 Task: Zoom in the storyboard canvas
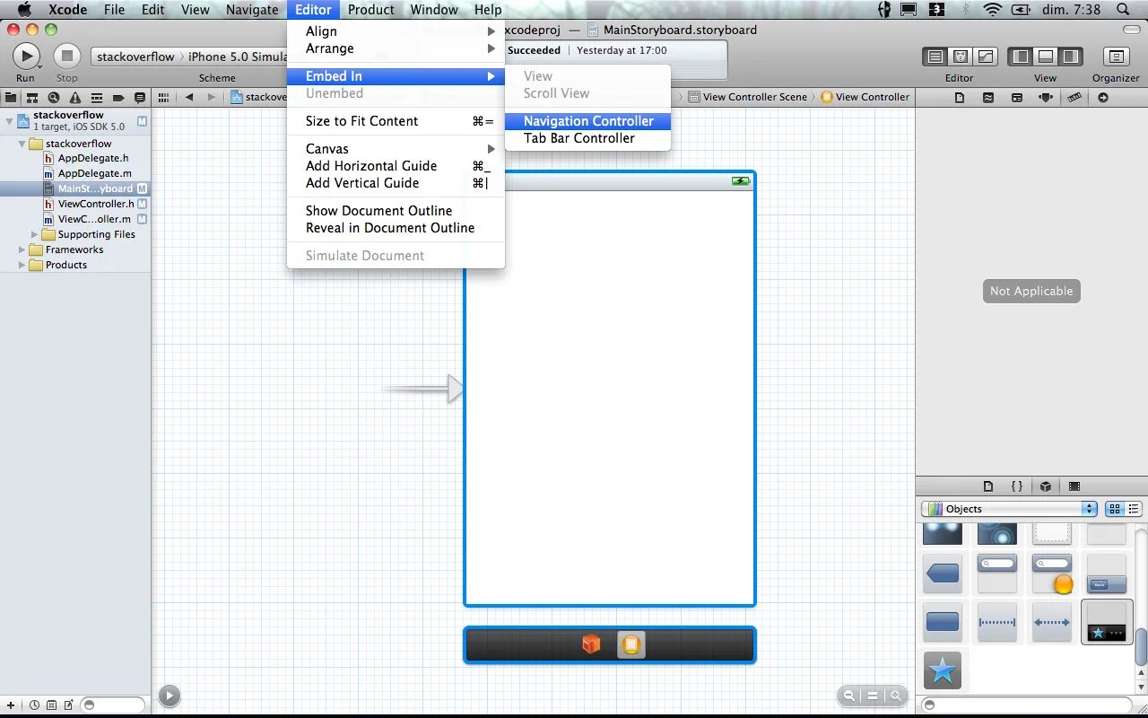pos(895,696)
